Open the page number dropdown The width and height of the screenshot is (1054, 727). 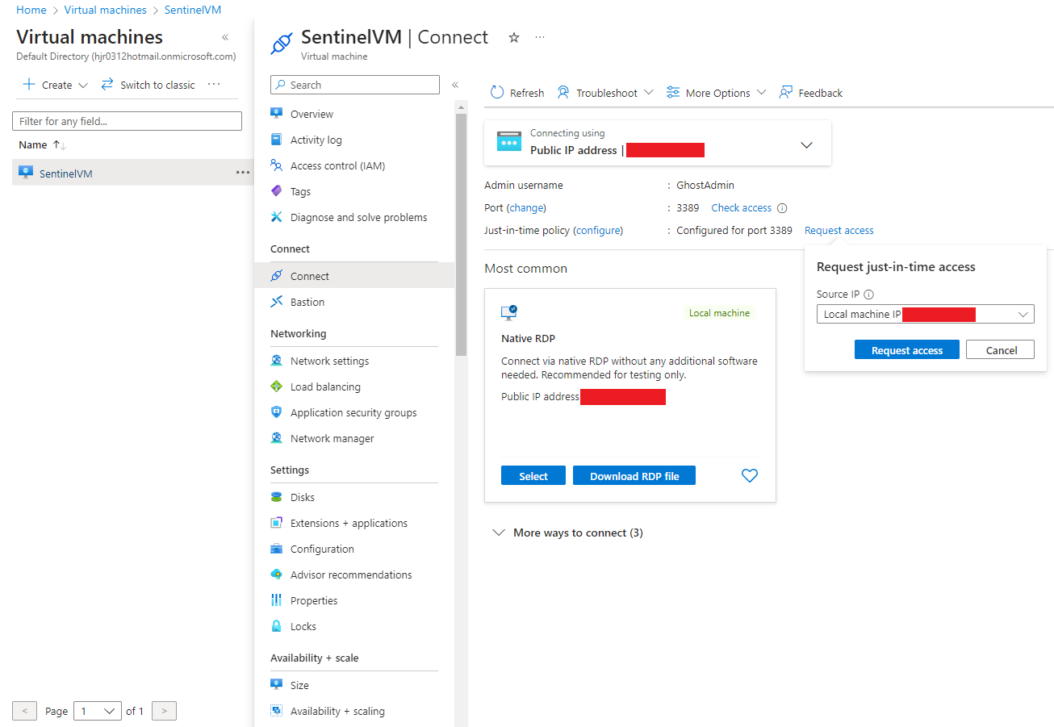pyautogui.click(x=97, y=711)
